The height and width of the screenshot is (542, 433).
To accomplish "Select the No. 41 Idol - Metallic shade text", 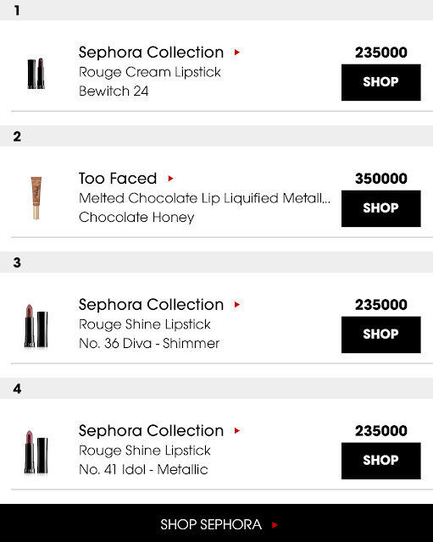I will point(143,469).
